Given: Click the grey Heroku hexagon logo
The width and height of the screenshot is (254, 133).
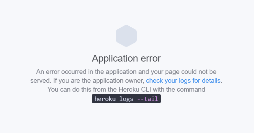Looking at the screenshot, I should coord(126,36).
